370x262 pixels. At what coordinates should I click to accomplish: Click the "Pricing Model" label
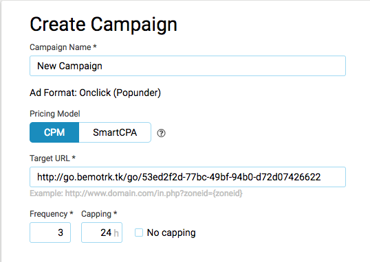coord(55,114)
